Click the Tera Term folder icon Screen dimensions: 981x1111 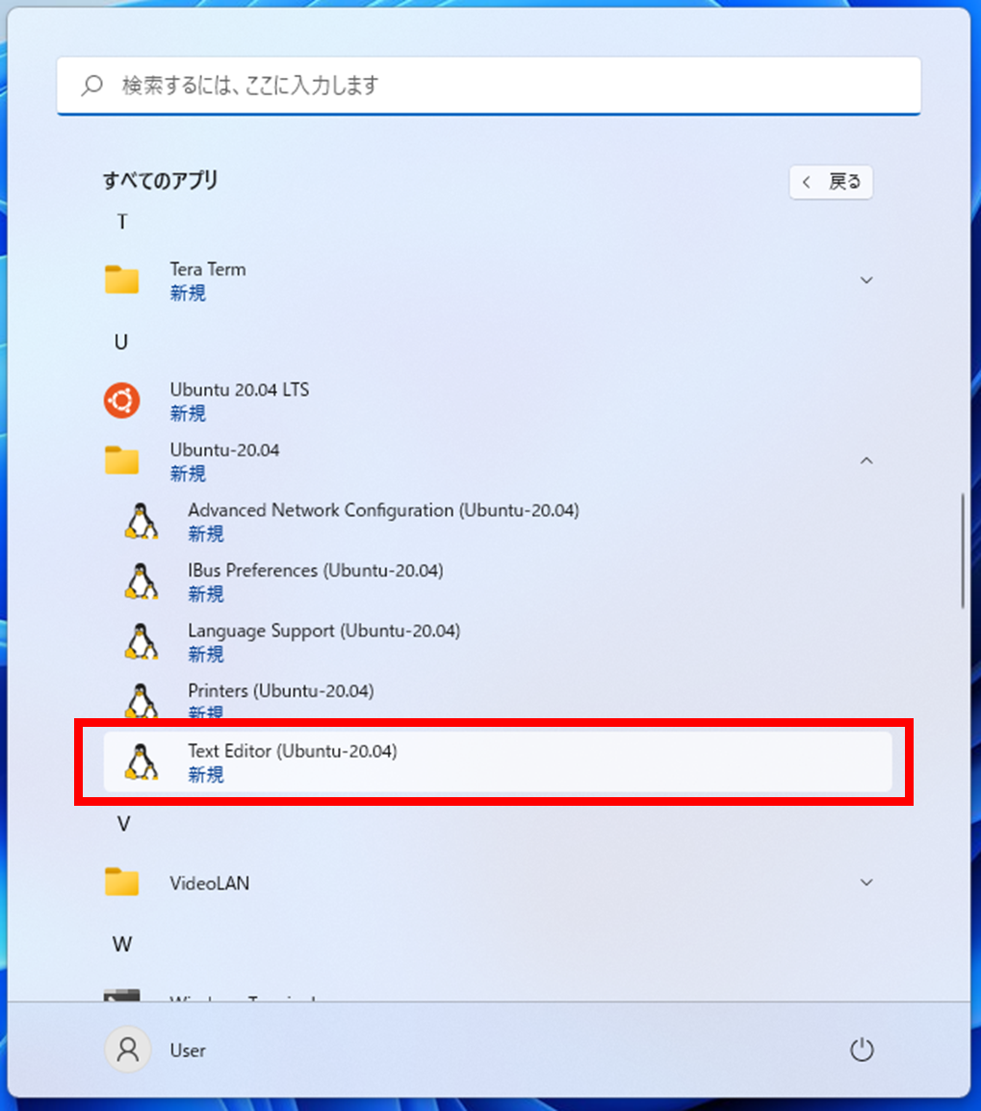point(122,280)
